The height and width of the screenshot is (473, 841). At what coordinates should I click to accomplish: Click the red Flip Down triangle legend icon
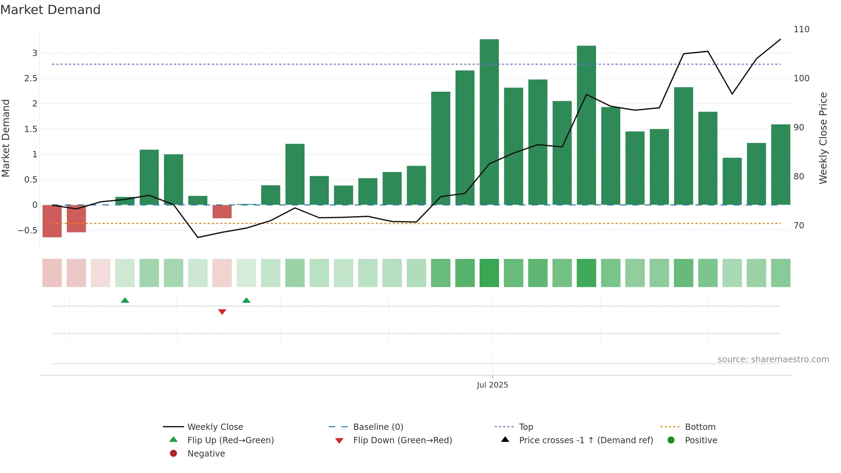pos(339,441)
